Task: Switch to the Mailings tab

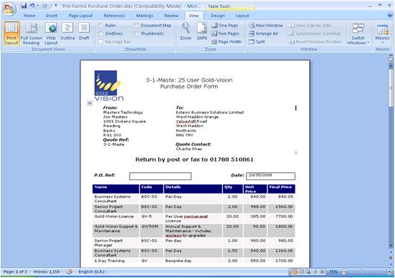Action: pos(145,16)
